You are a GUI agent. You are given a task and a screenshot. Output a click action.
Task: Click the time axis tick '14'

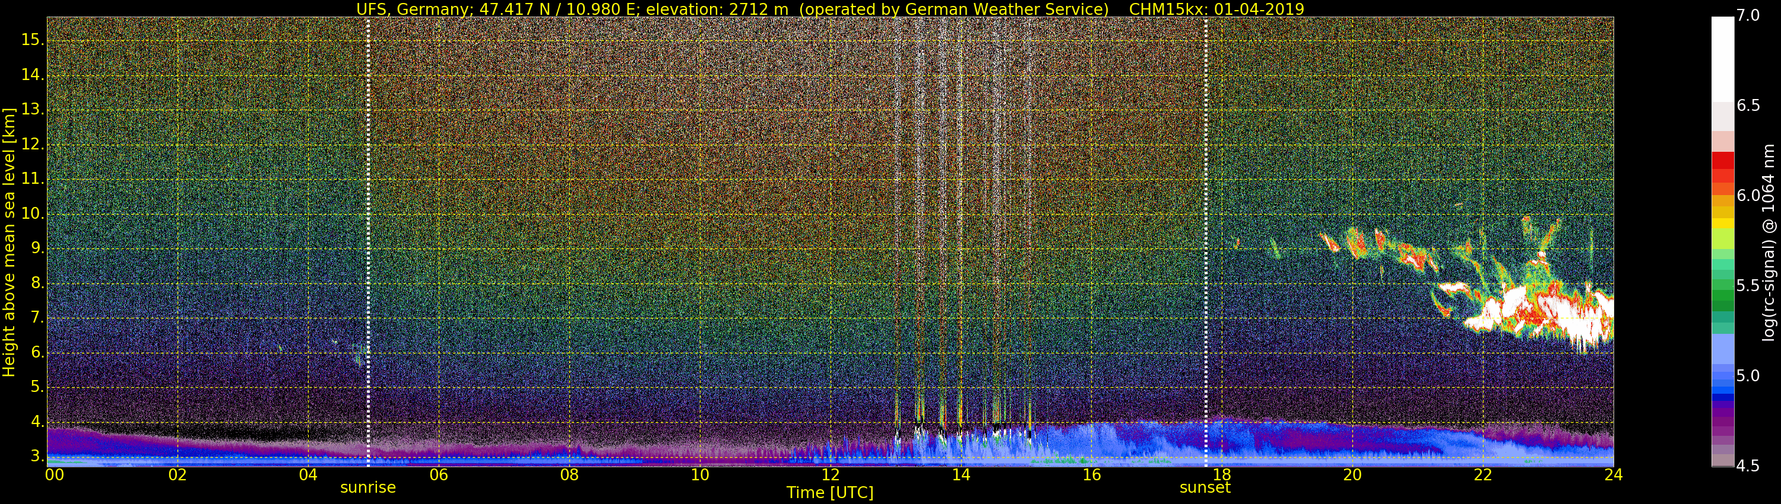click(x=961, y=475)
